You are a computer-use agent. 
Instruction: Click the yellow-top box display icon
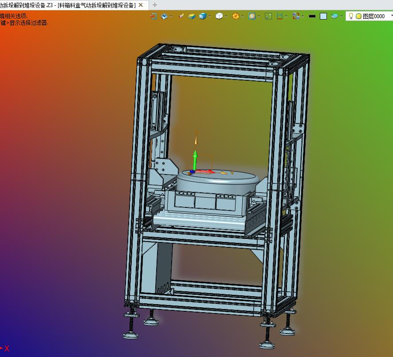(x=192, y=16)
